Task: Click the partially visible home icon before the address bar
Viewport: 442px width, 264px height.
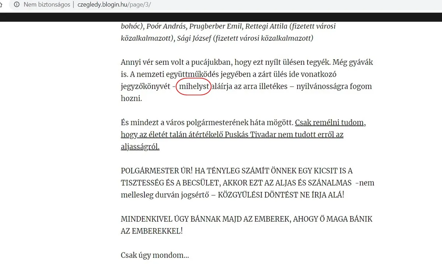Action: (1, 5)
